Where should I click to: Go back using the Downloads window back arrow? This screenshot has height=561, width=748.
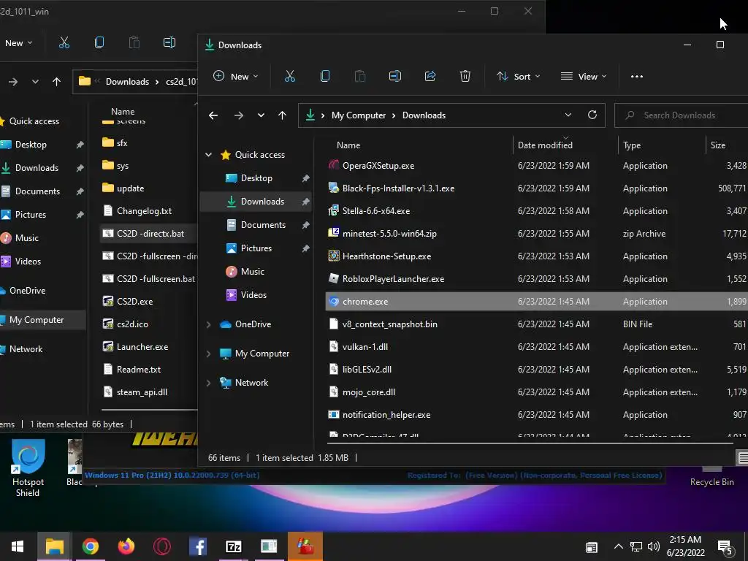pos(213,115)
